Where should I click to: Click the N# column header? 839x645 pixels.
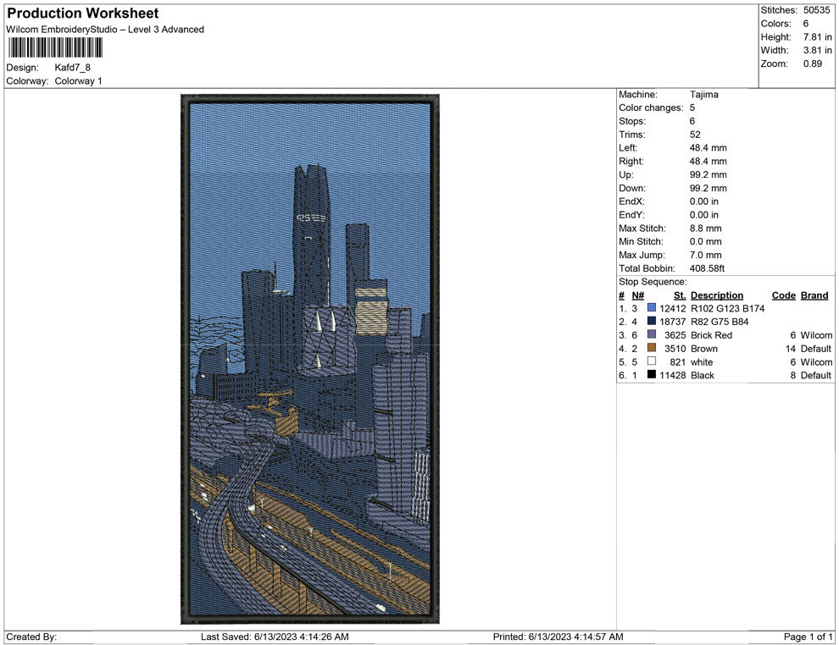pyautogui.click(x=637, y=295)
